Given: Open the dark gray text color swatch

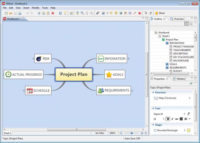Looking at the screenshot, I should click(181, 119).
